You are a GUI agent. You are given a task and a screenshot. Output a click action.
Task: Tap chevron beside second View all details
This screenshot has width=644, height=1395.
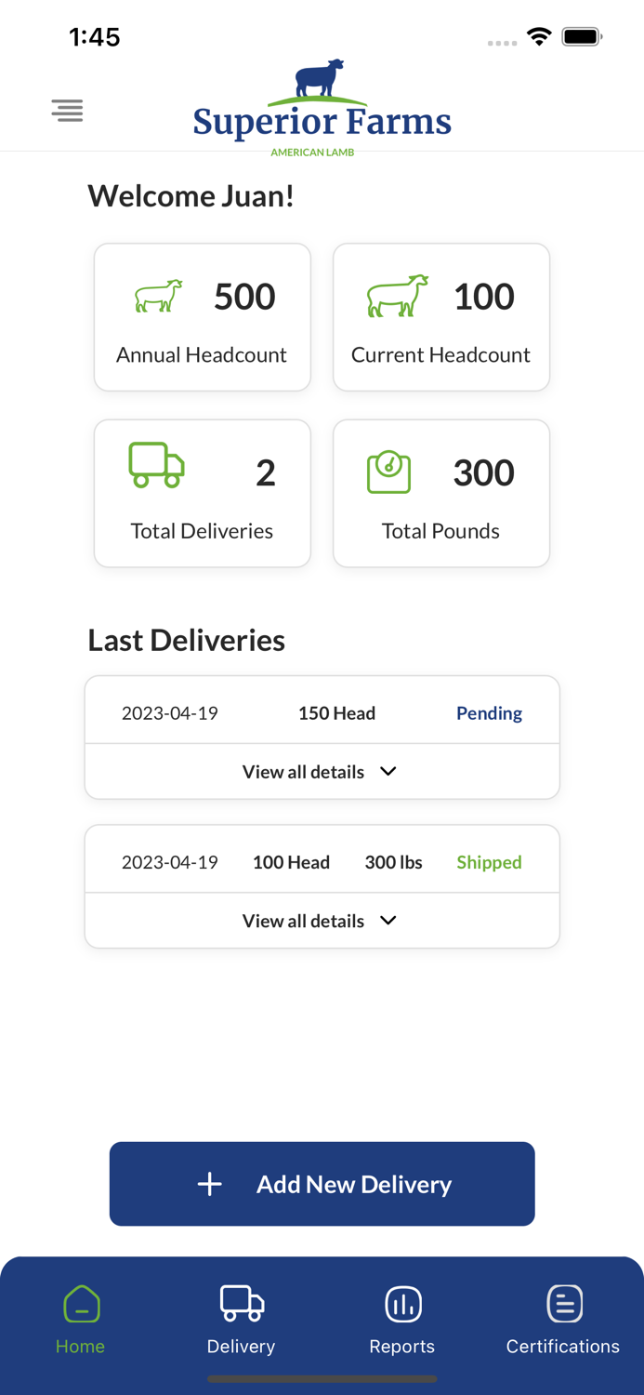388,921
